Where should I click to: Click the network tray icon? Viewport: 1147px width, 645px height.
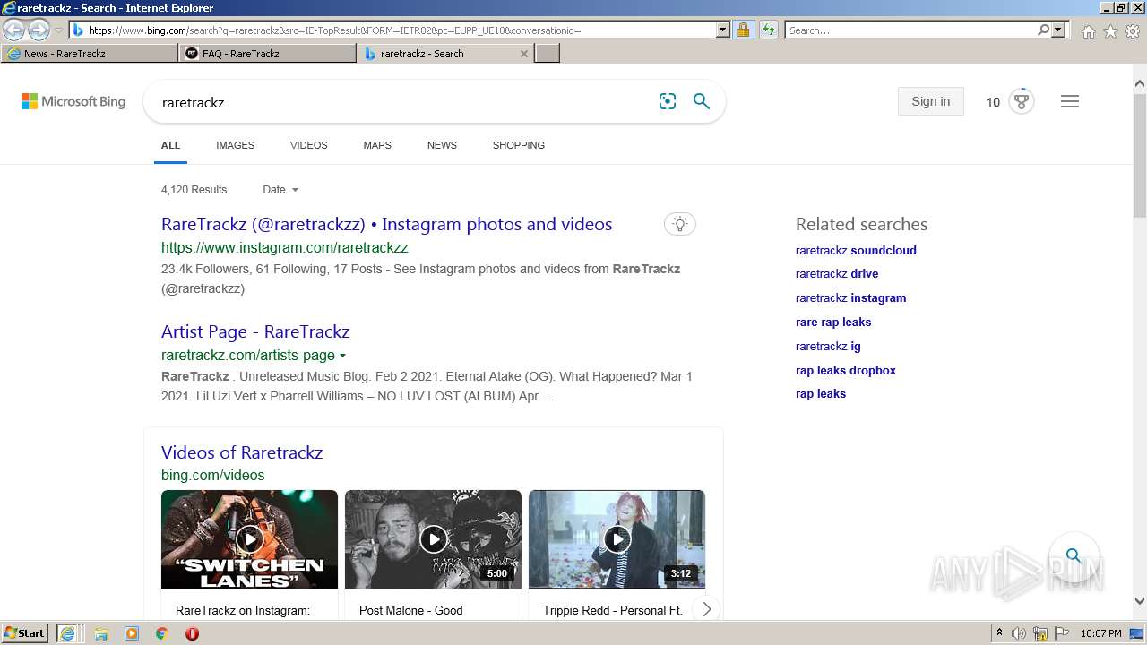[1040, 633]
